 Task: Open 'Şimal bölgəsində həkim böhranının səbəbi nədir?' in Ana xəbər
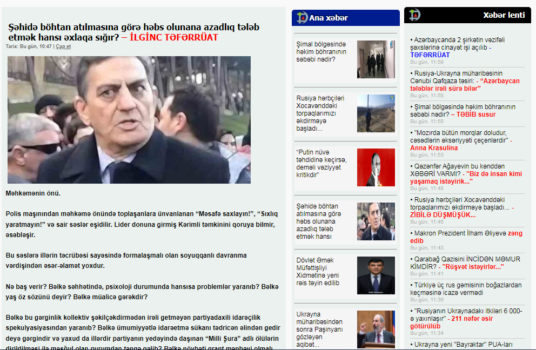321,52
